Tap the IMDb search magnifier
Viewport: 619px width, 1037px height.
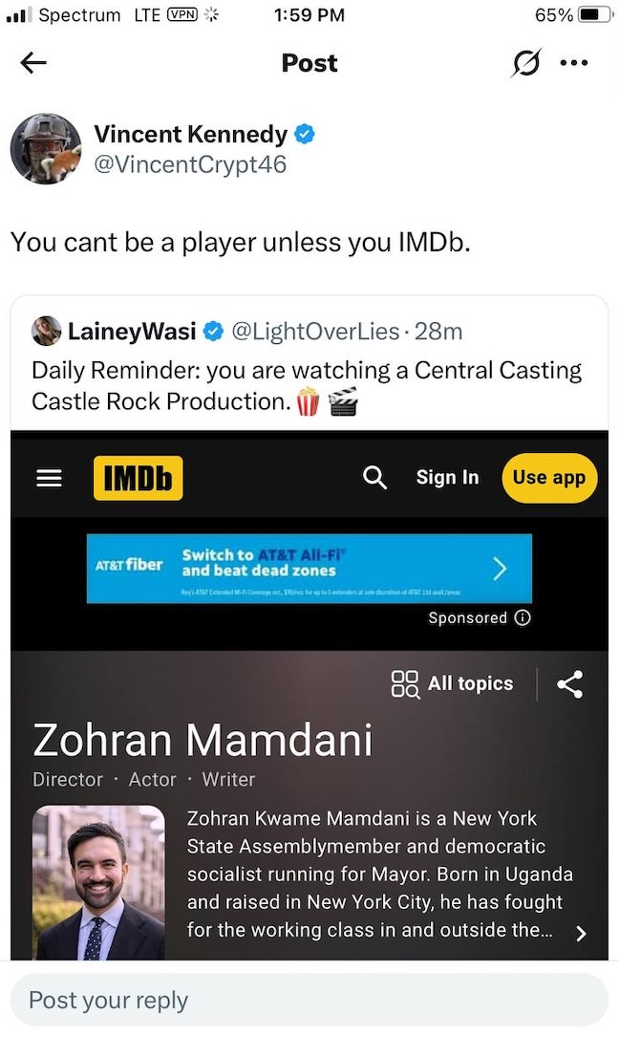coord(375,477)
